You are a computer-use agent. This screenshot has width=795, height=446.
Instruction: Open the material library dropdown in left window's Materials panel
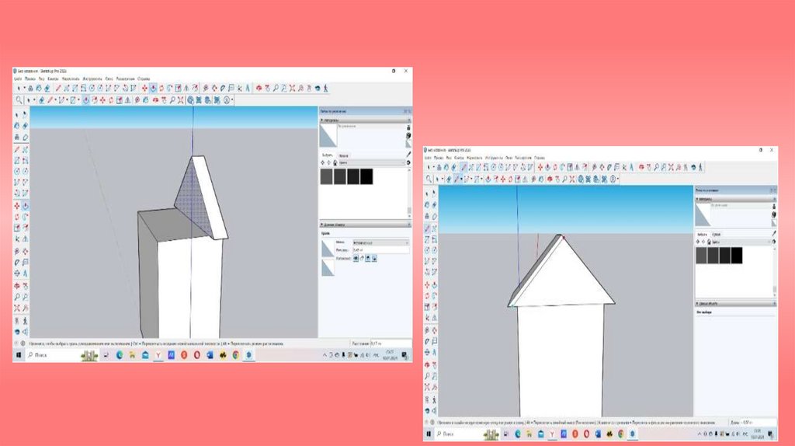372,162
